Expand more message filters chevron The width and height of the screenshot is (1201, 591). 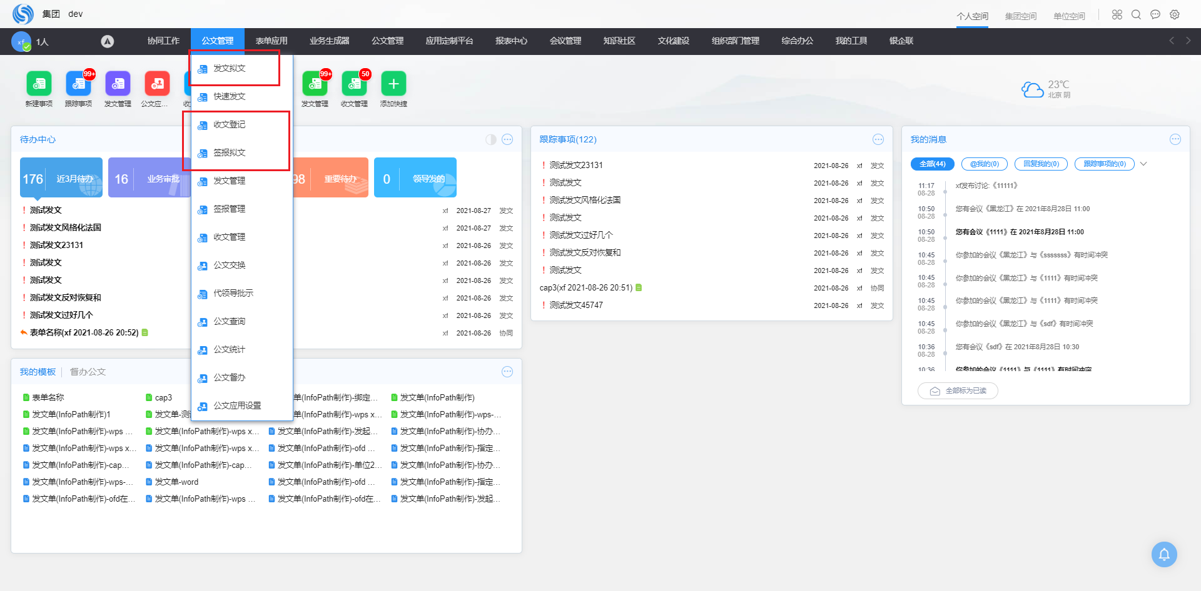[x=1143, y=164]
